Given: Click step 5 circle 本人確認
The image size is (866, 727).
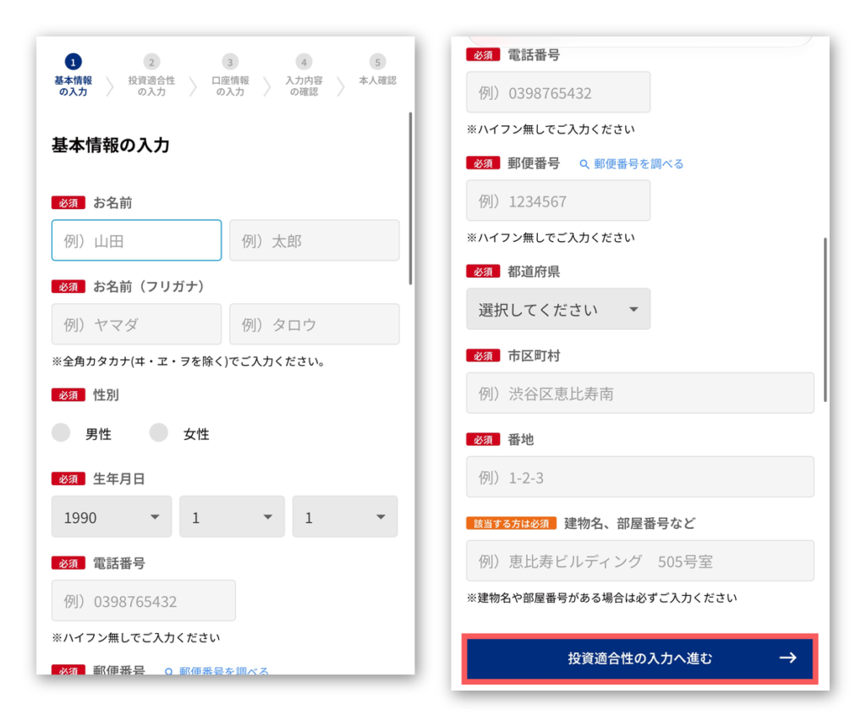Looking at the screenshot, I should point(377,62).
